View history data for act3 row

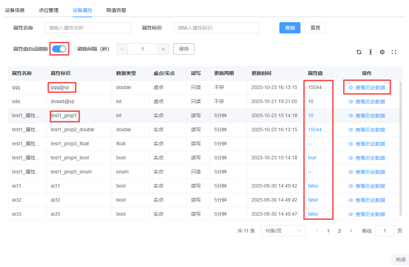point(367,214)
